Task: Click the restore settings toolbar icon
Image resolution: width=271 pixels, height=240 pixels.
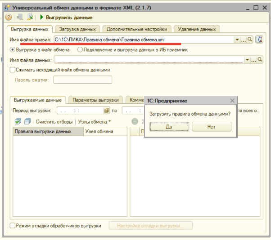Action: [x=20, y=17]
